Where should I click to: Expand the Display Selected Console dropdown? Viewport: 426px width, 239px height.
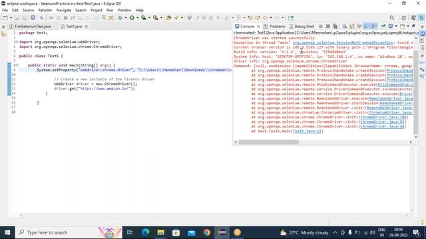(396, 27)
